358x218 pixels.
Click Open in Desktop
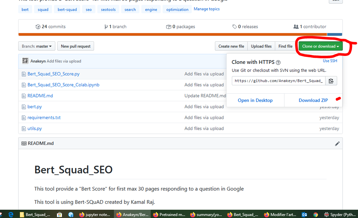click(255, 100)
